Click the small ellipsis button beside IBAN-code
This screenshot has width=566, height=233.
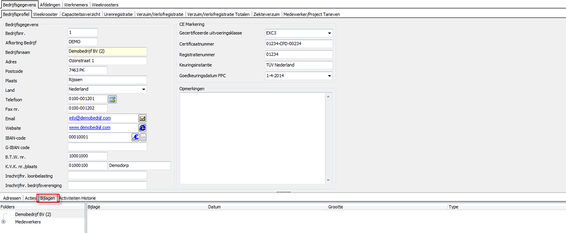point(143,137)
